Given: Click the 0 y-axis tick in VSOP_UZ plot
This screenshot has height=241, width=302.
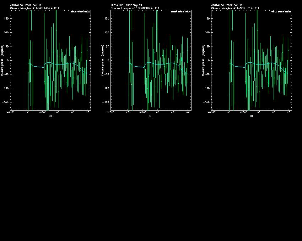Looking at the screenshot, I should [209, 60].
